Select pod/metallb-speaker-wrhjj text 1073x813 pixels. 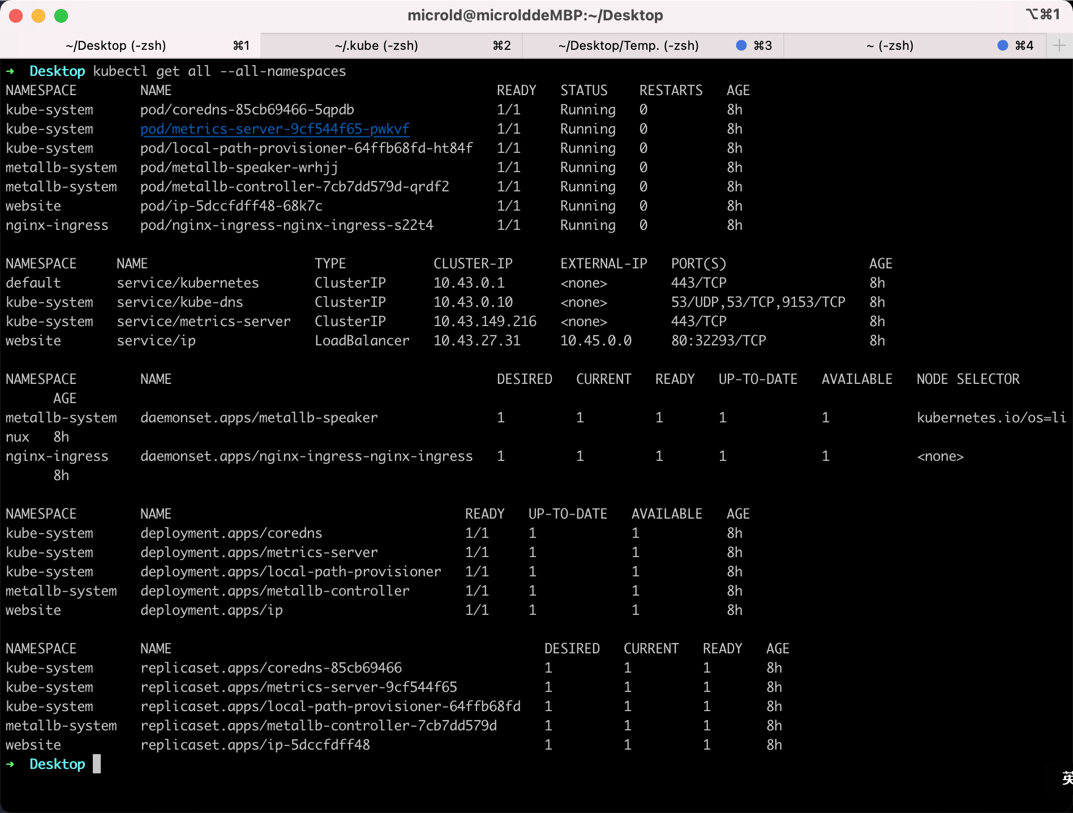(239, 168)
